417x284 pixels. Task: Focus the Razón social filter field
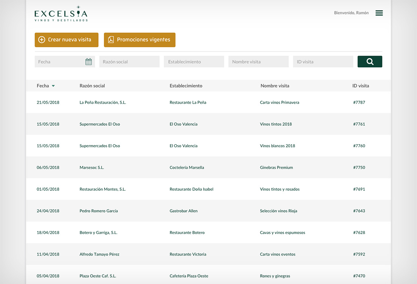[129, 62]
